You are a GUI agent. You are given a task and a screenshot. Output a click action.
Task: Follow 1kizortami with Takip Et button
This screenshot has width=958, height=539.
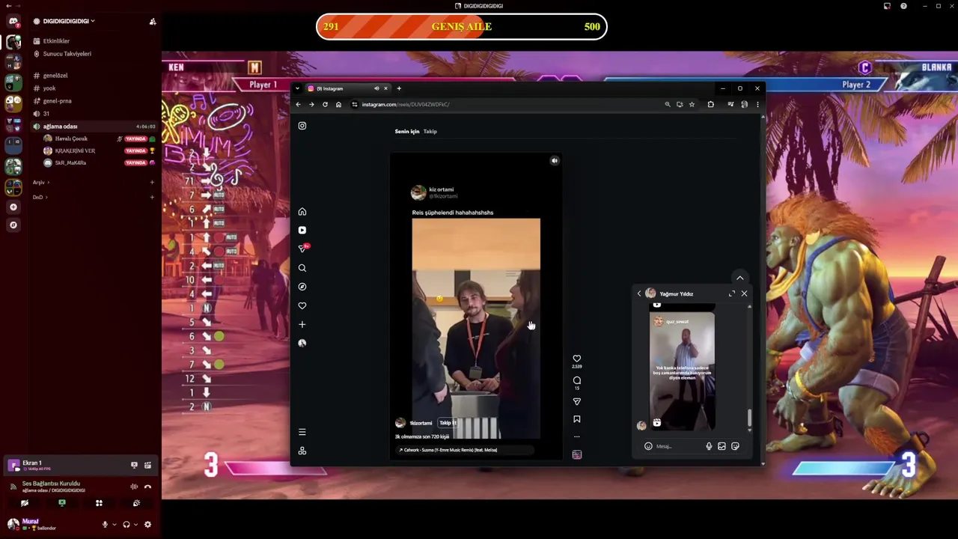coord(447,423)
